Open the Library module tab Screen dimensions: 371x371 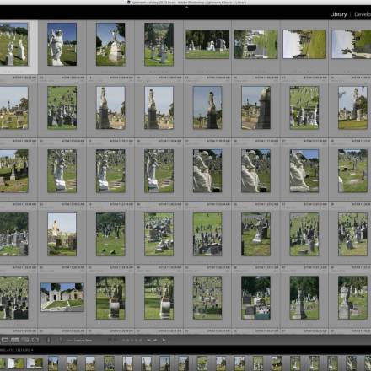[x=338, y=14]
